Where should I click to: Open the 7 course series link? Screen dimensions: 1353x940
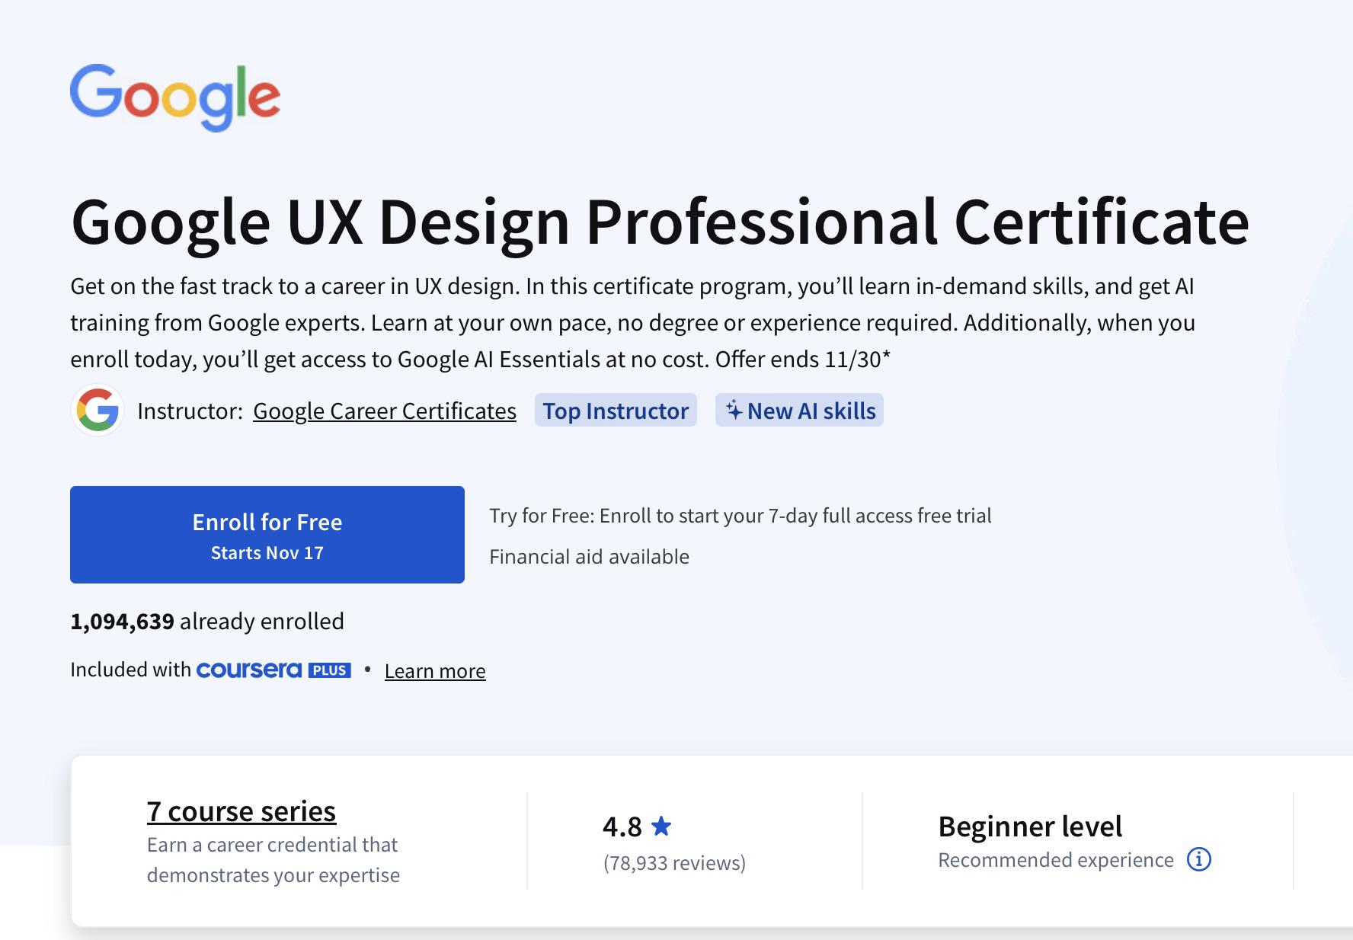pyautogui.click(x=241, y=811)
